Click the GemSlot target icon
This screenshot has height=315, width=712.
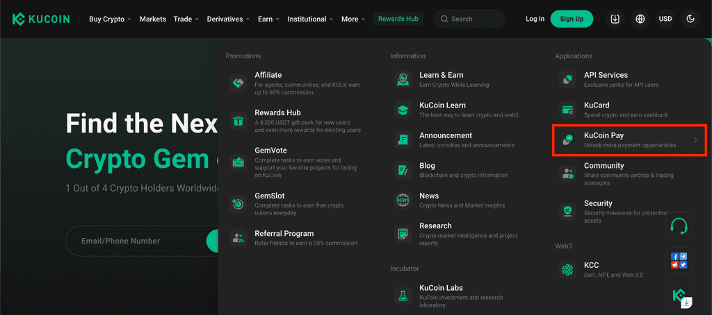(x=238, y=205)
